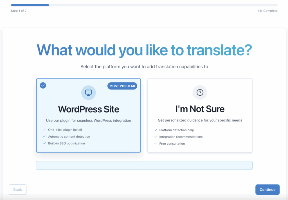Click the MOST POPULAR badge
Viewport: 288px width, 200px height.
click(x=122, y=86)
